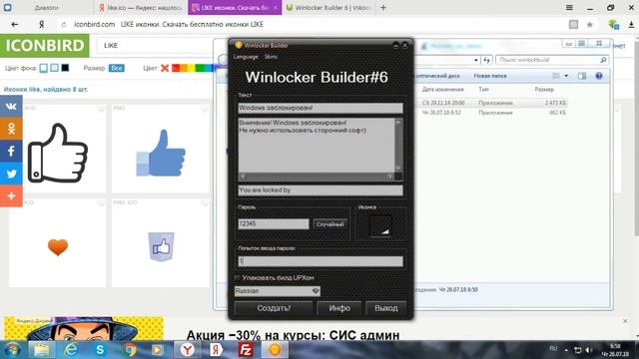
Task: Select size filter Все
Action: pyautogui.click(x=117, y=68)
